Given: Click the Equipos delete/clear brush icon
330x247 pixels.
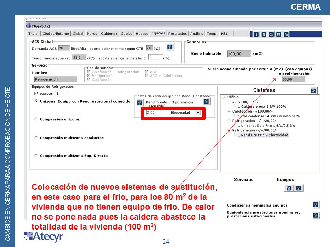Looking at the screenshot, I should [x=299, y=188].
